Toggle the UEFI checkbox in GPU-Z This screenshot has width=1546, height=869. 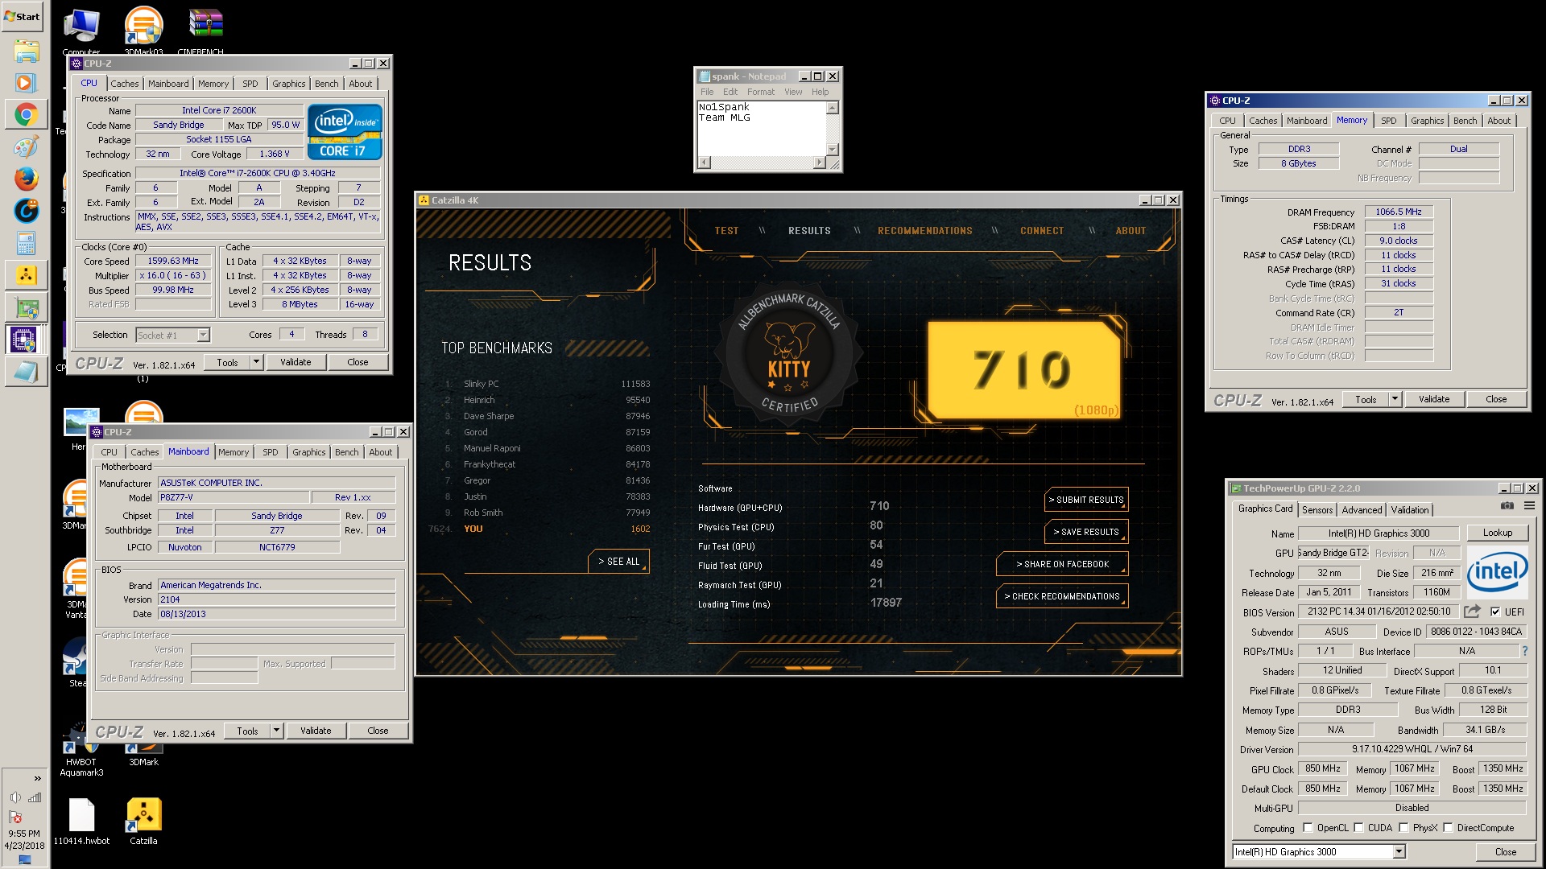(1495, 612)
